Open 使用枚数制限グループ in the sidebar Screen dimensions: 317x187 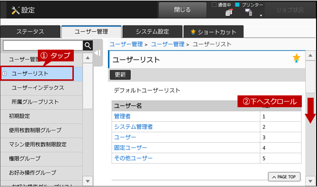(41, 130)
